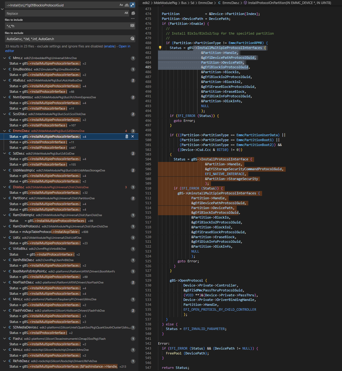Select Mmc.c under edk2-rockchip
Screen dimensions: 342x371
point(69,350)
